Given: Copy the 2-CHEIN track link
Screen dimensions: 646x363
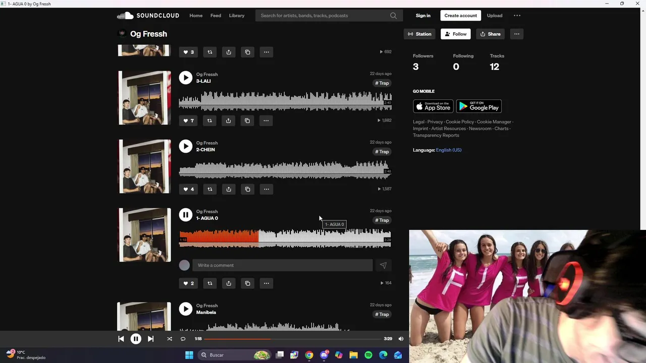Looking at the screenshot, I should click(247, 189).
